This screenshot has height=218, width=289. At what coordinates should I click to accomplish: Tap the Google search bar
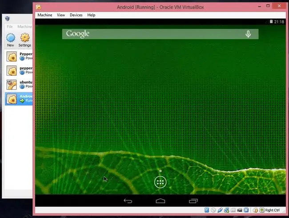coord(160,34)
